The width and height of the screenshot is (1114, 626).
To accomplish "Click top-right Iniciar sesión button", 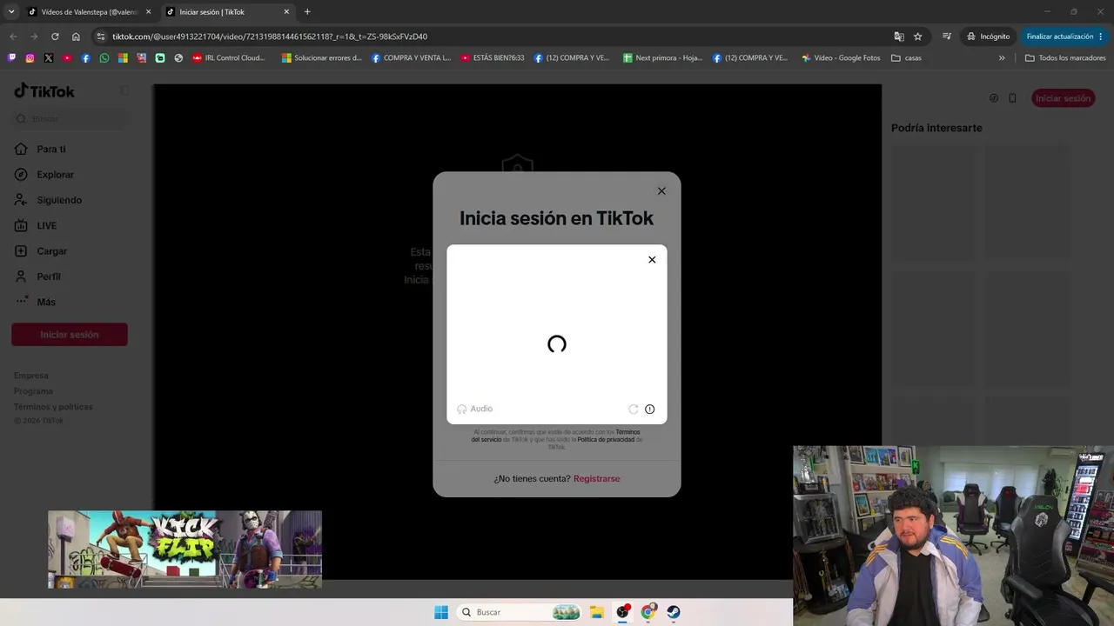I will [1064, 98].
